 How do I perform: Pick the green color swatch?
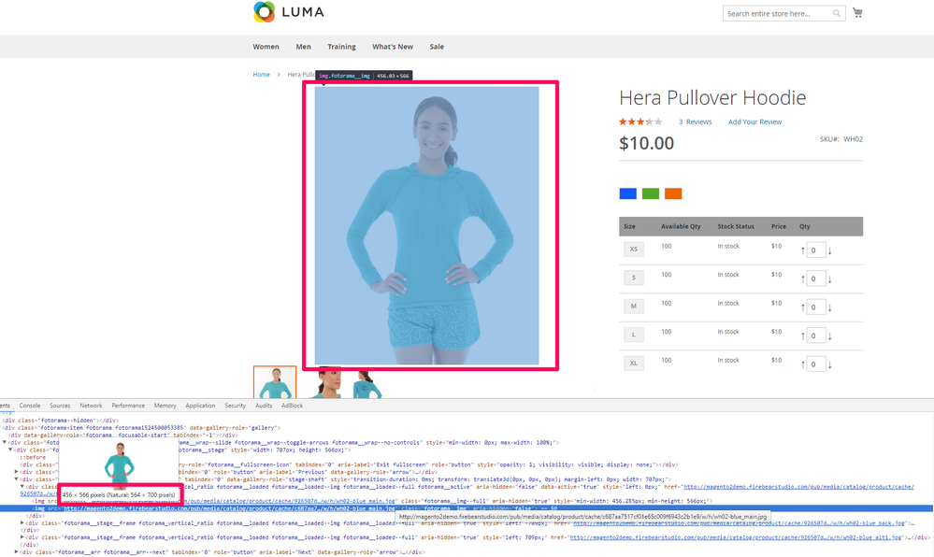651,193
